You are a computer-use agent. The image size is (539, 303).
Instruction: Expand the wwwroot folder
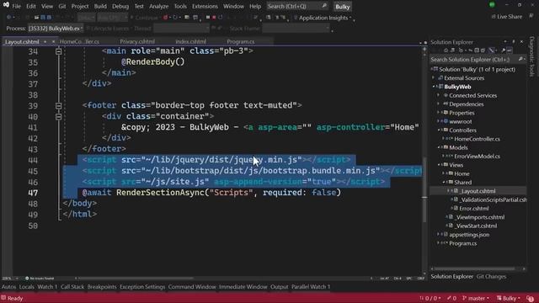(x=439, y=121)
